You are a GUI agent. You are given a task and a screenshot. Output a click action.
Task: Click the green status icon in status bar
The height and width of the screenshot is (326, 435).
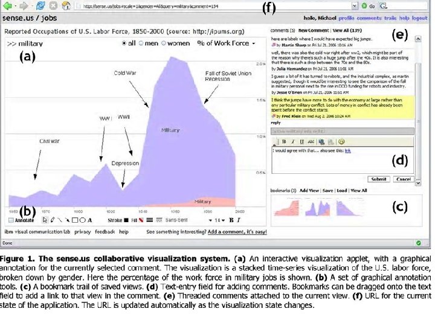pyautogui.click(x=418, y=243)
